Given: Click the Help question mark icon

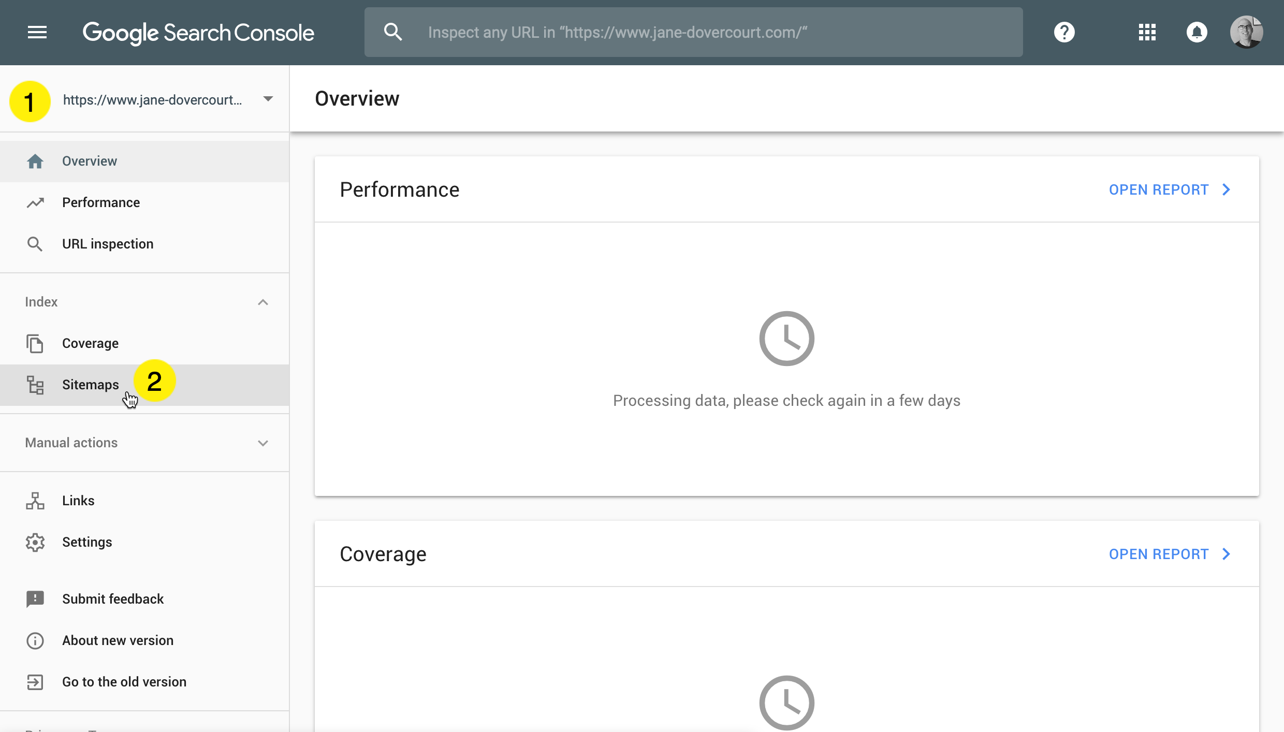Looking at the screenshot, I should [1064, 33].
